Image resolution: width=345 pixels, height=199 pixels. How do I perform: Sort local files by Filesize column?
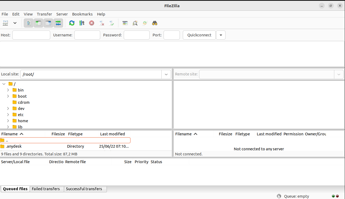point(56,134)
